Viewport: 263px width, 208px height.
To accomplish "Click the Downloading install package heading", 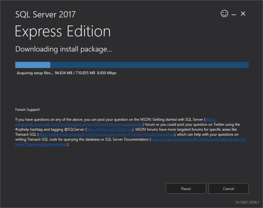I will 63,49.
